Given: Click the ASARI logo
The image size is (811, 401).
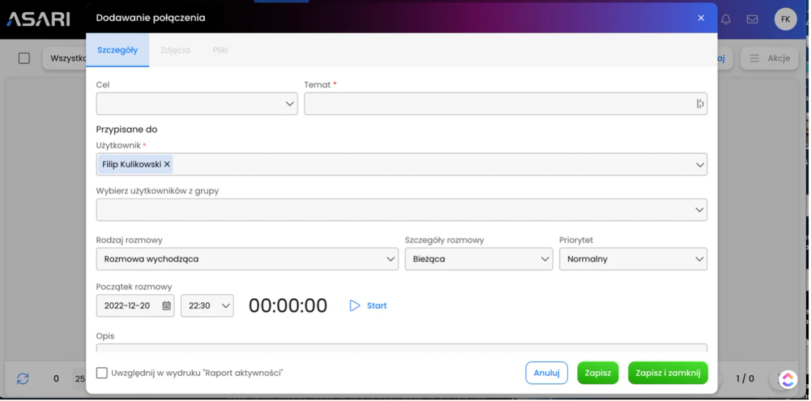Looking at the screenshot, I should [39, 19].
